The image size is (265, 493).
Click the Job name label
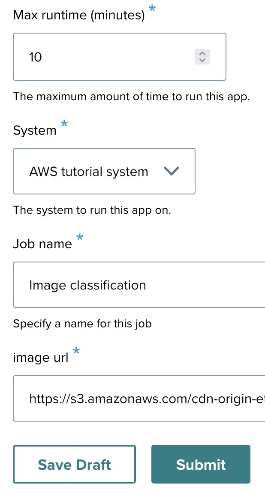click(42, 244)
